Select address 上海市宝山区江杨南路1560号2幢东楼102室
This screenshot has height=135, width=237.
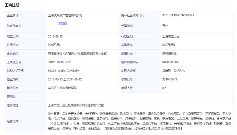[x=76, y=105]
